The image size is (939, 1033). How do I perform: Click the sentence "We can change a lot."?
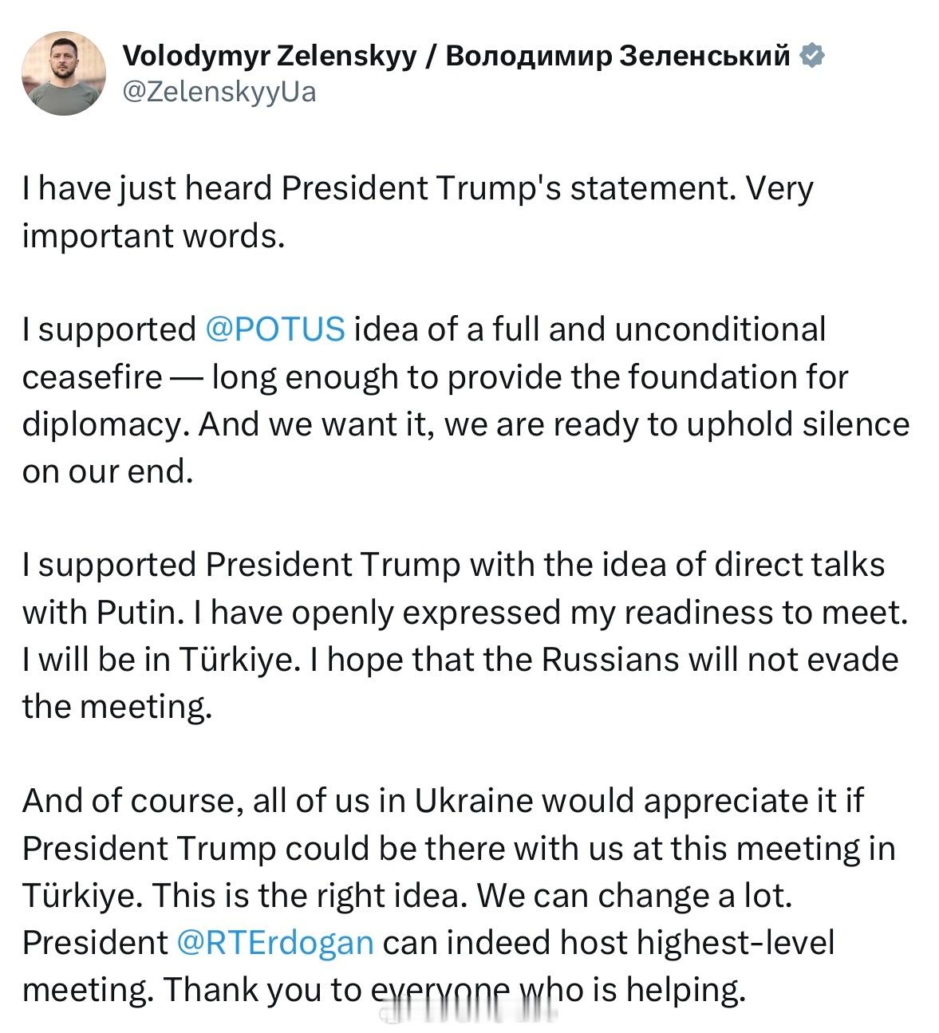point(634,895)
